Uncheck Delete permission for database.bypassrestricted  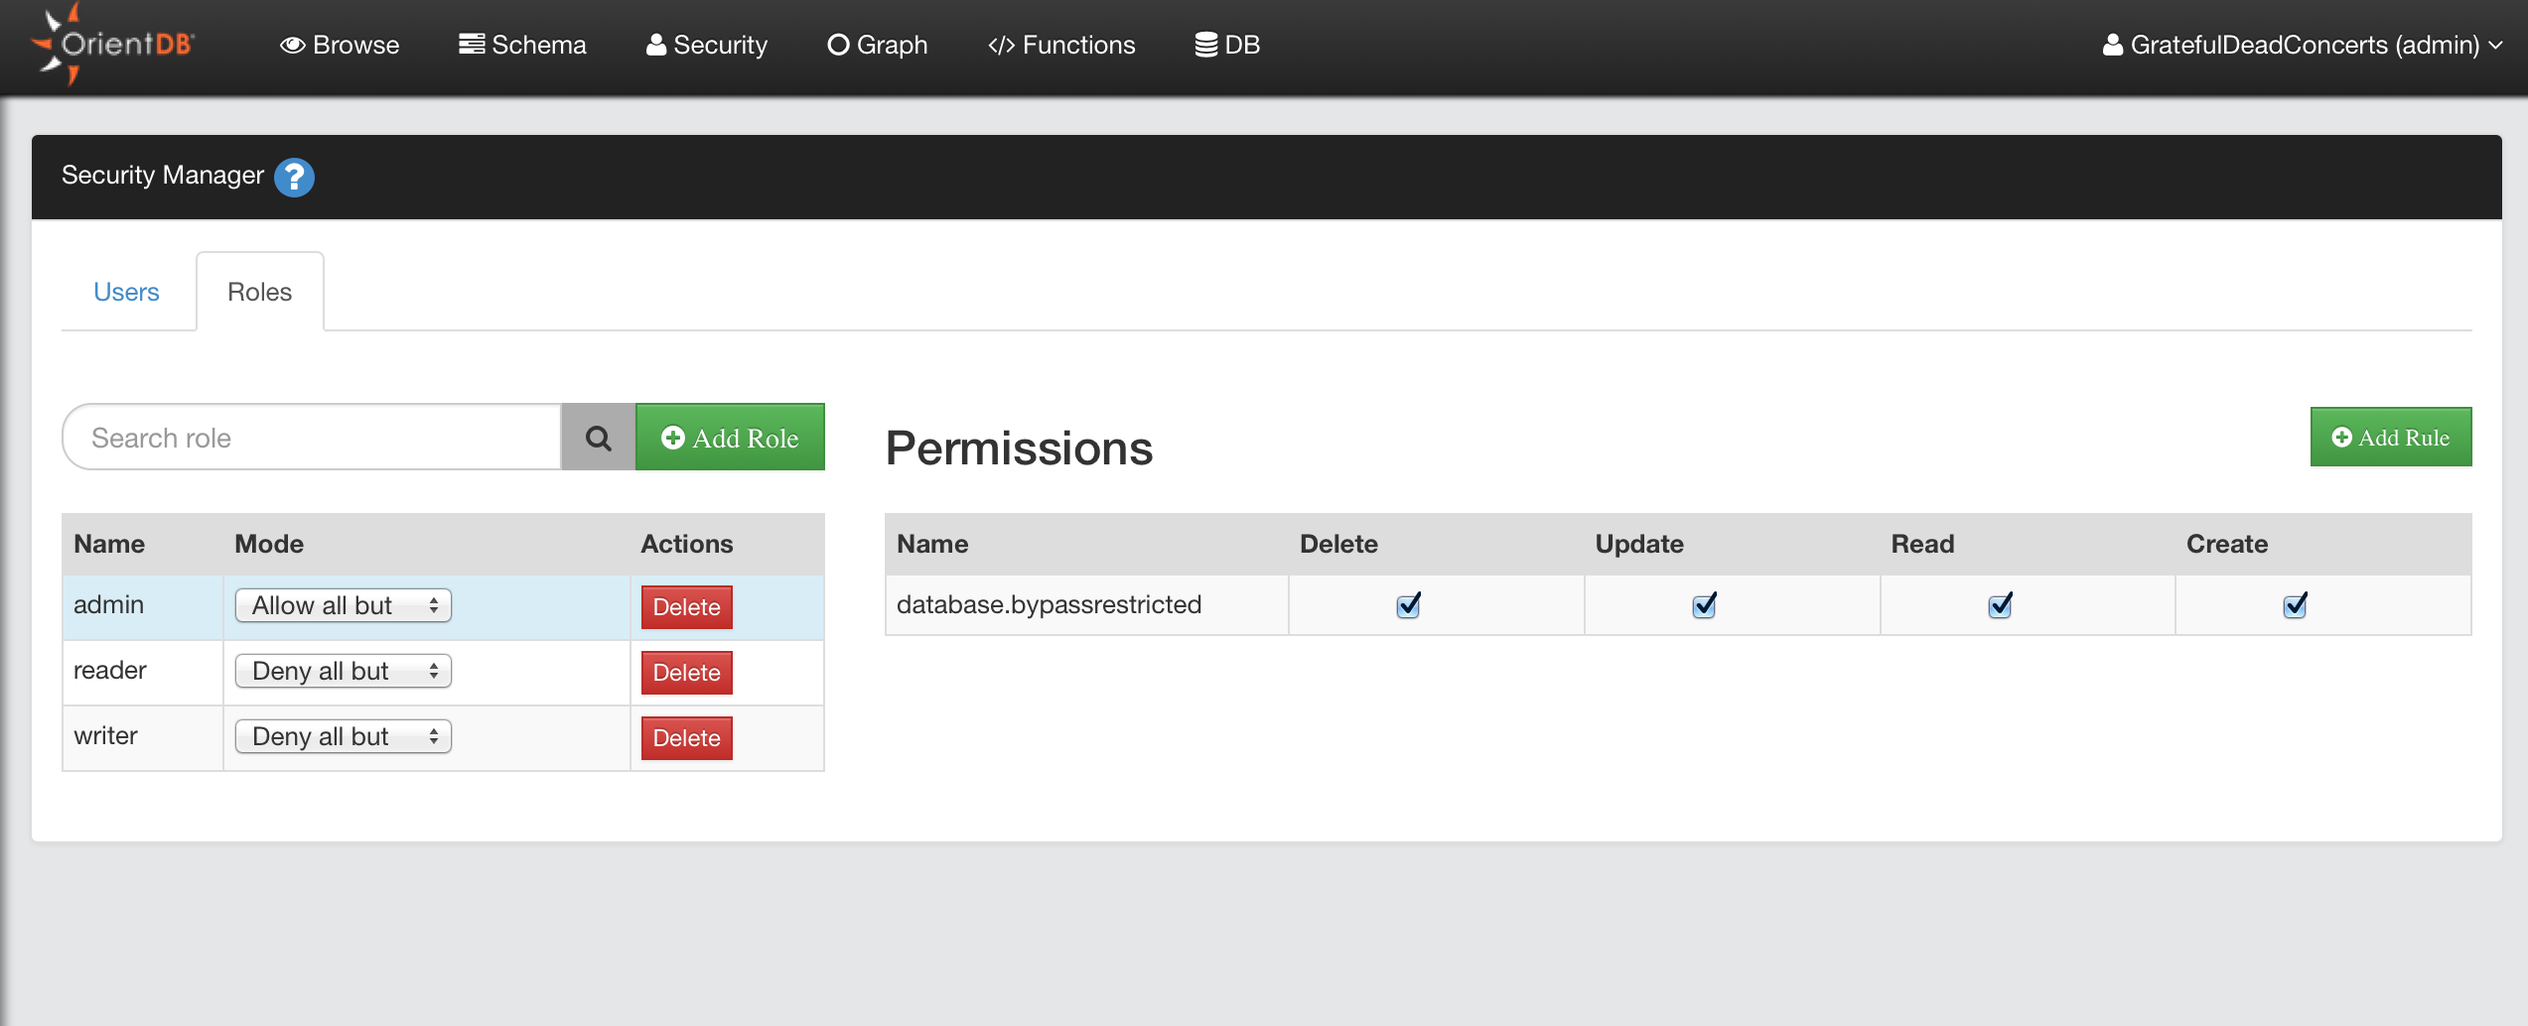1408,605
